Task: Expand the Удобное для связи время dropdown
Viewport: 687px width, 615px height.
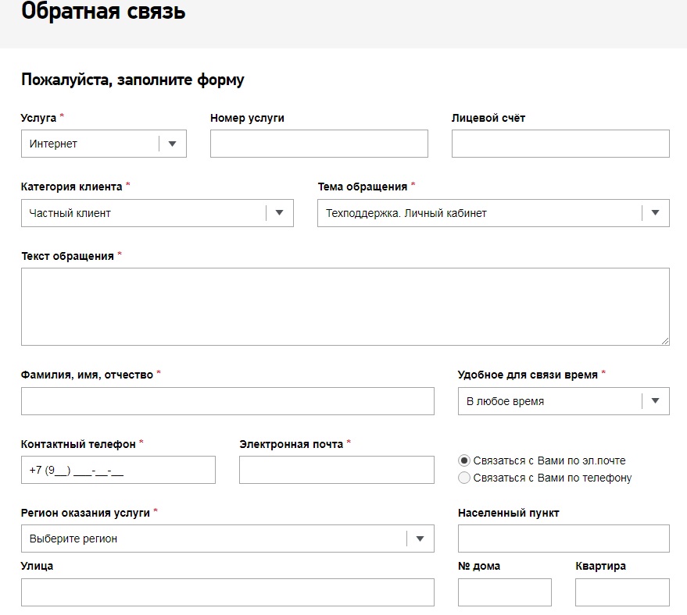Action: point(564,401)
